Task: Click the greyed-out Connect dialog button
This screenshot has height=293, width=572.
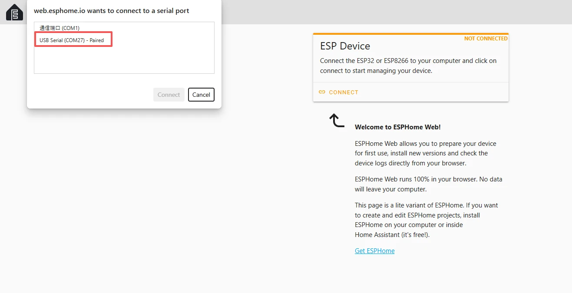Action: (169, 95)
